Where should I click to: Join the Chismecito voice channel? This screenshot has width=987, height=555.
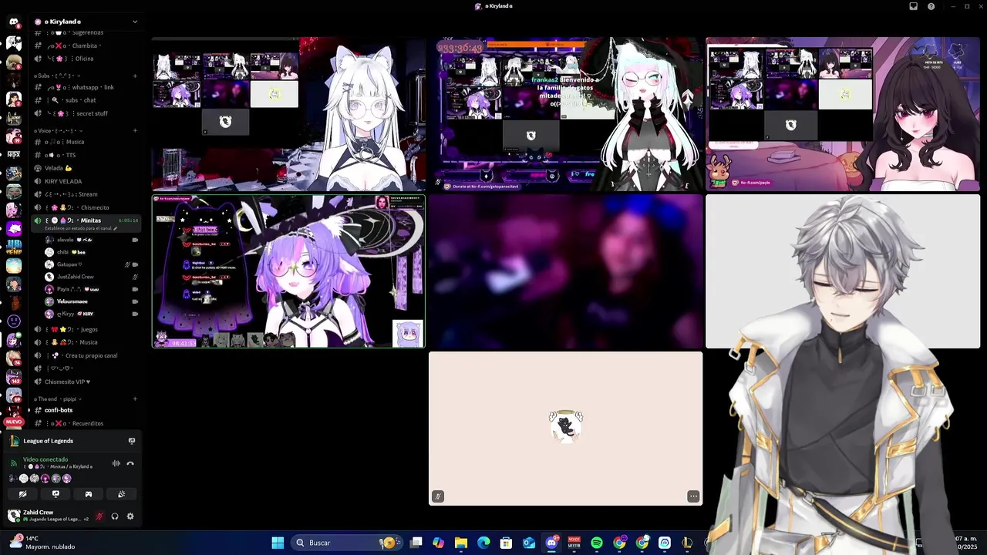[x=85, y=207]
